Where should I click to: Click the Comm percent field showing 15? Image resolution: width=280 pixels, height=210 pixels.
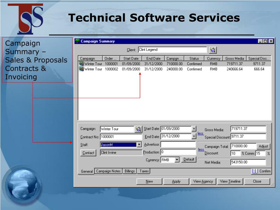(260, 153)
